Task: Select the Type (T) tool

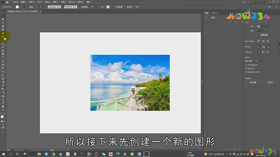Action: tap(3, 37)
